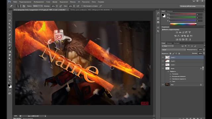Select the History Brush tool
212x119 pixels.
tap(10, 45)
